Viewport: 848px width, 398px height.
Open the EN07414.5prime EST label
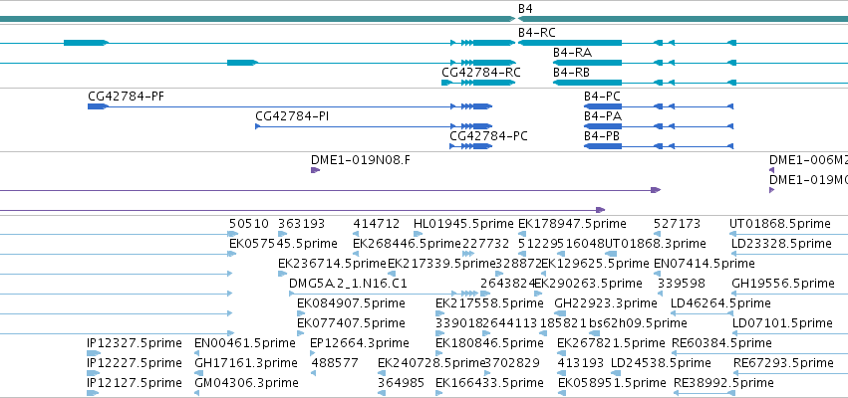705,264
